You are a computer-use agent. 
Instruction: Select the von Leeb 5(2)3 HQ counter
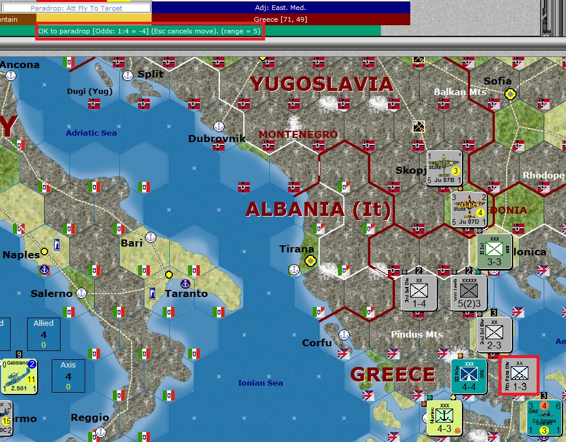[469, 293]
